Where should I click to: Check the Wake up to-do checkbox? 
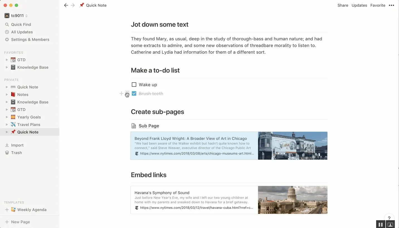(x=134, y=85)
